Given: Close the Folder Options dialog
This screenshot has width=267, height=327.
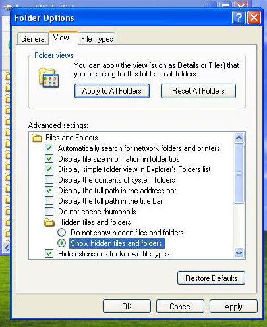Looking at the screenshot, I should click(254, 17).
